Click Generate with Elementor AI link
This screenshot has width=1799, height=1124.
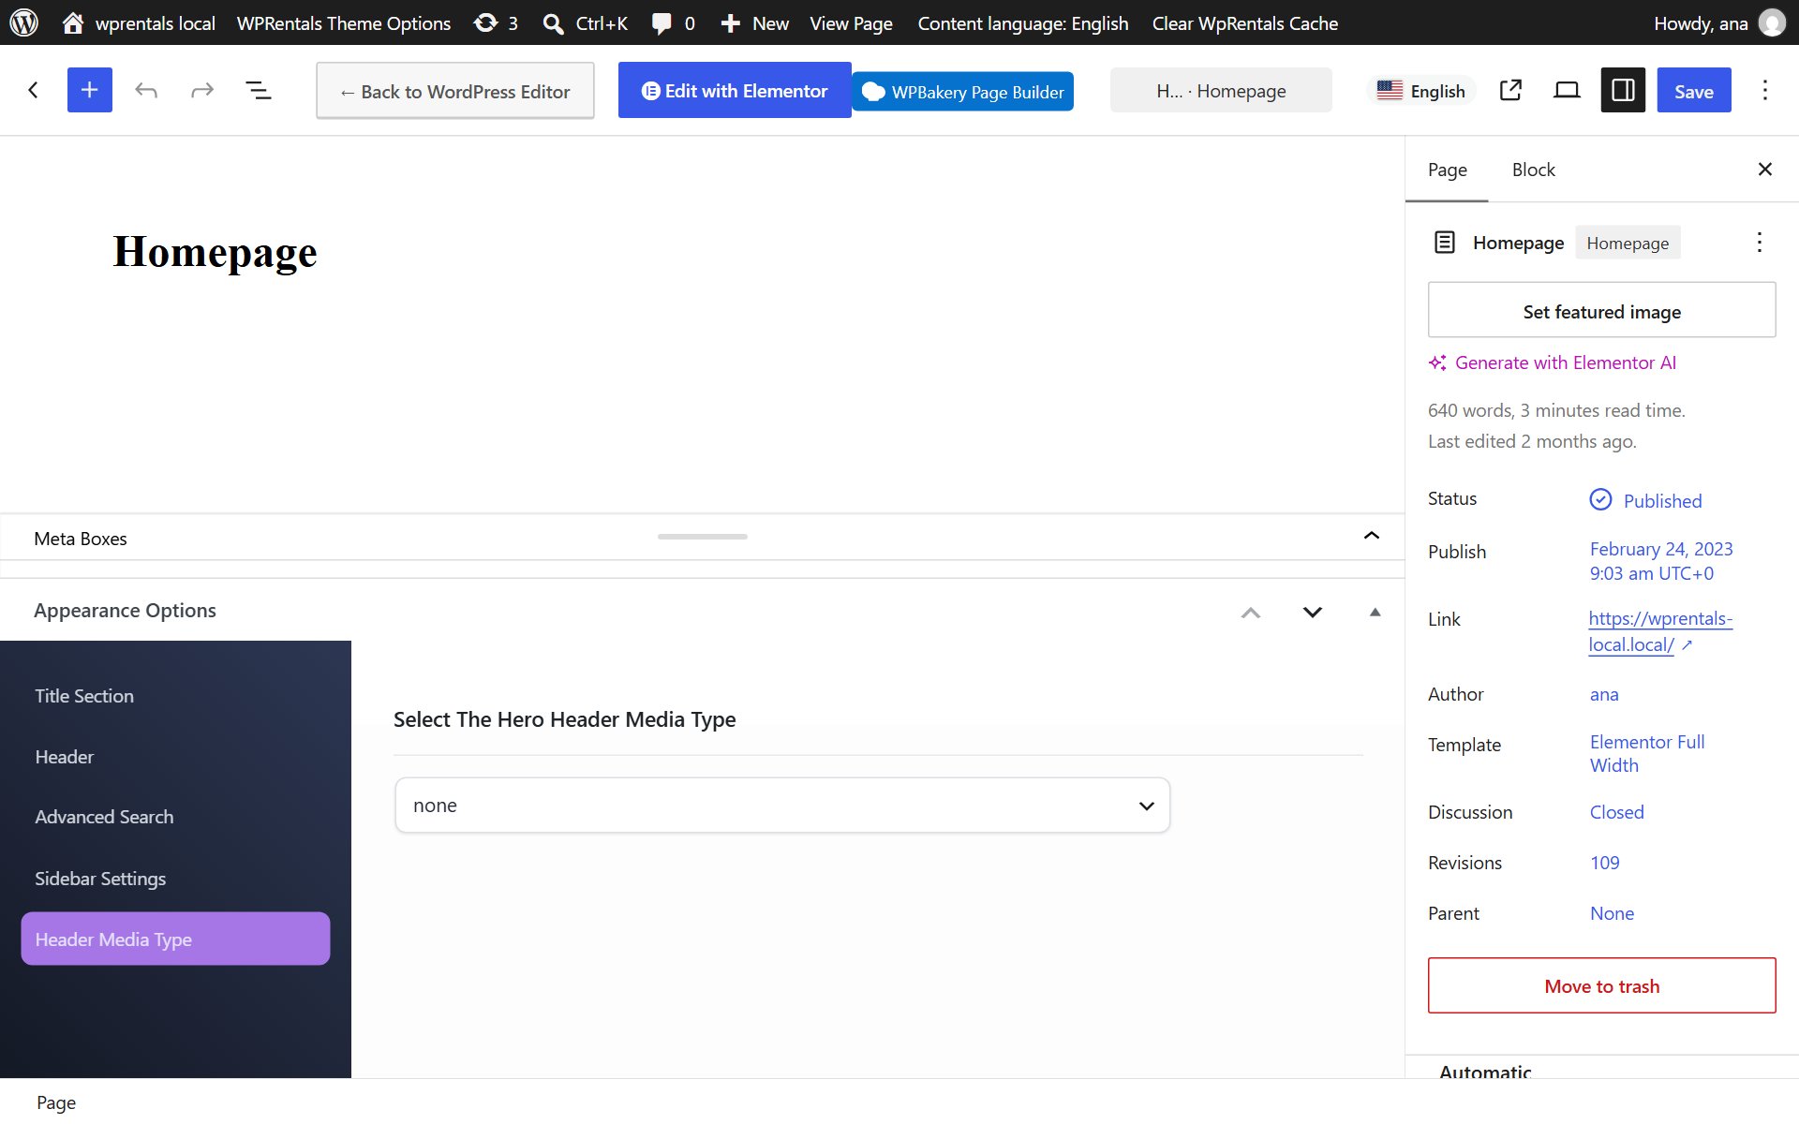[x=1553, y=362]
